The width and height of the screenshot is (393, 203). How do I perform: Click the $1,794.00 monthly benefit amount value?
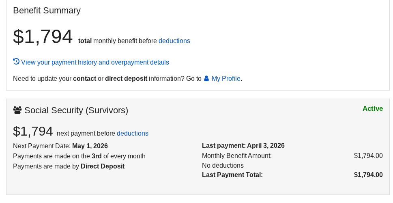pos(368,156)
